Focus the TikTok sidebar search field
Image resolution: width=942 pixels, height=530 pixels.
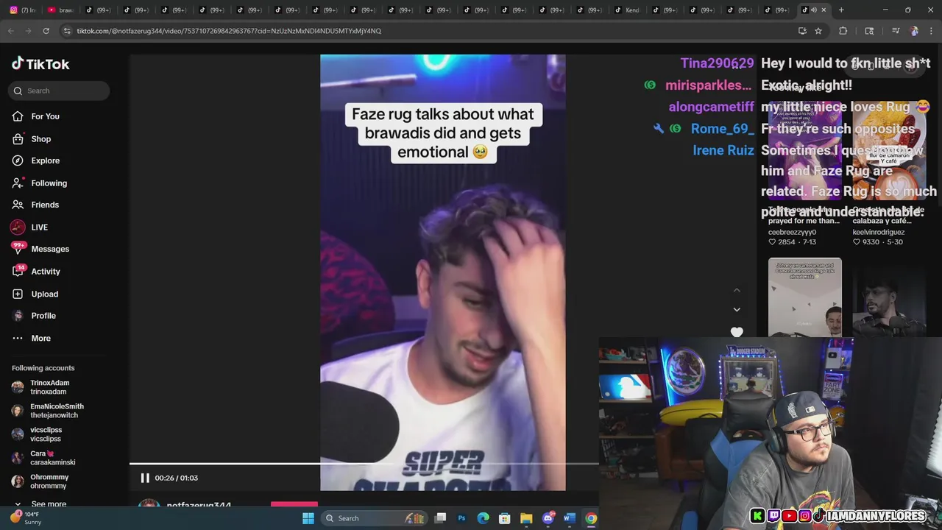tap(60, 91)
